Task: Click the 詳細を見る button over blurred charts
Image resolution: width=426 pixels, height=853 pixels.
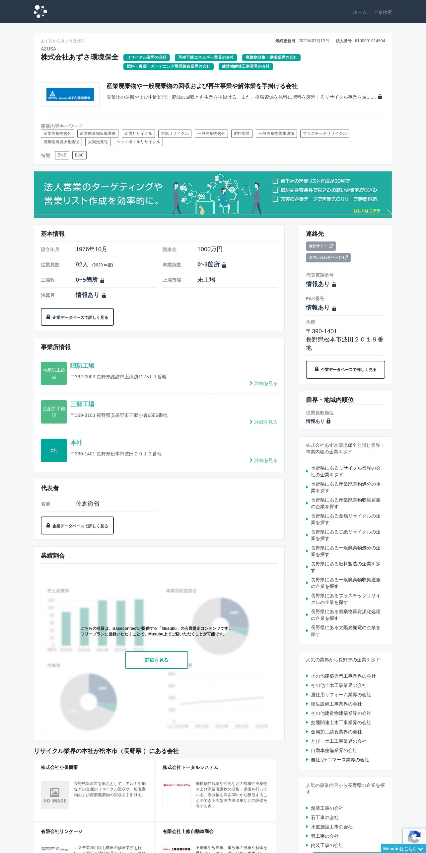Action: pyautogui.click(x=157, y=660)
